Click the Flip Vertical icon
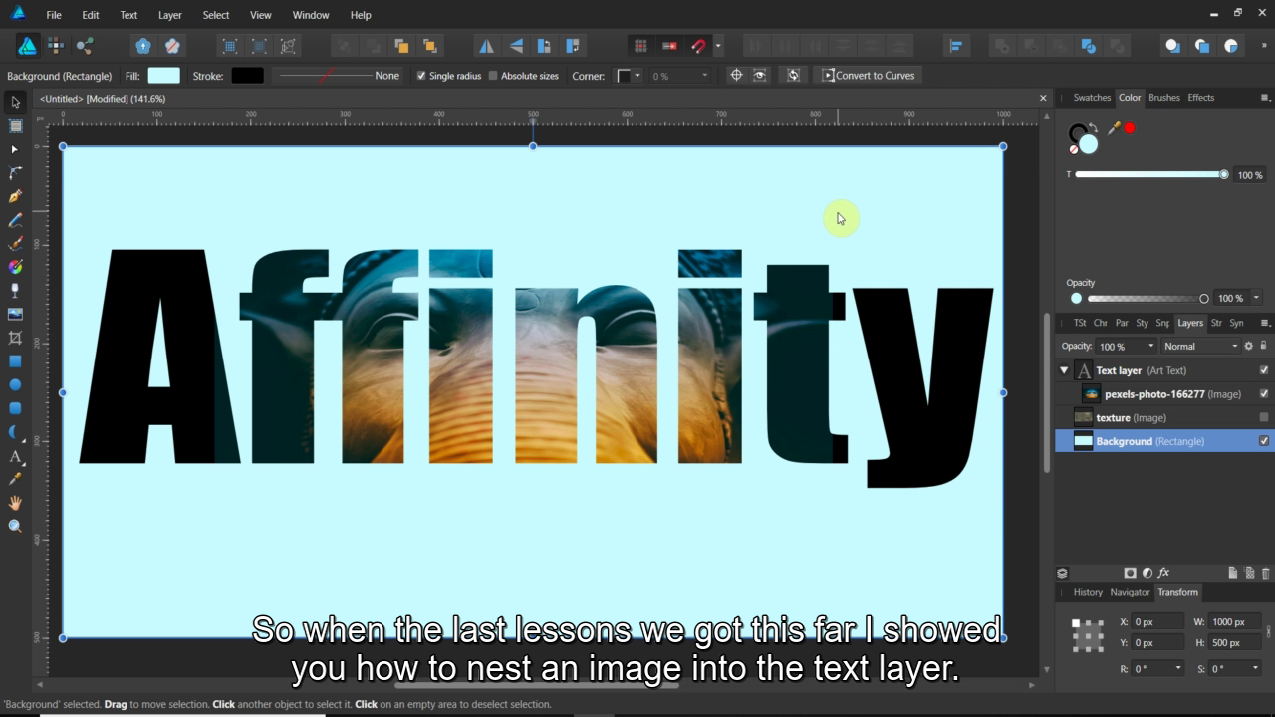 click(x=516, y=46)
